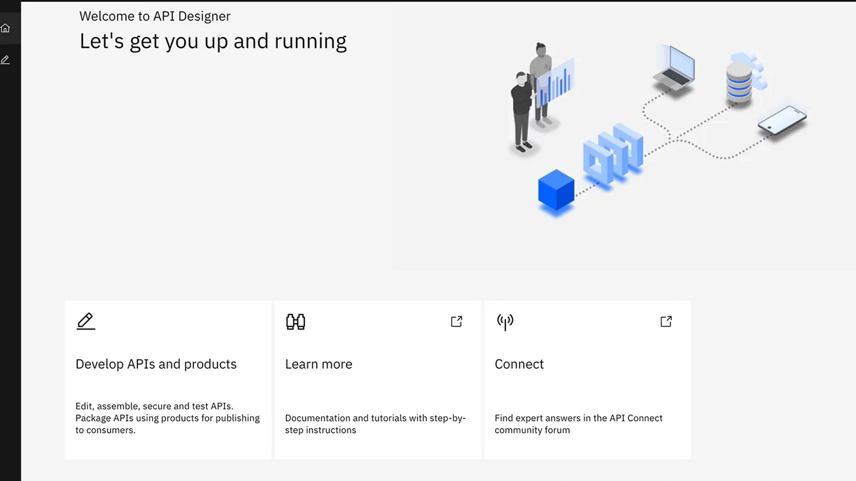
Task: Click the solid blue cube in the illustration
Action: (x=556, y=191)
